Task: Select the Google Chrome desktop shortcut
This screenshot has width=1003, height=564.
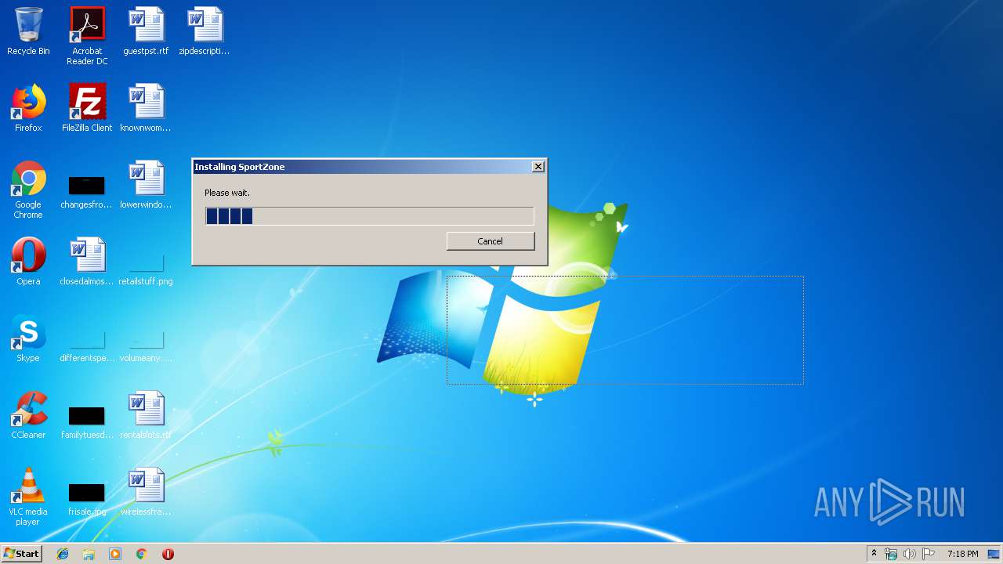Action: click(x=28, y=190)
